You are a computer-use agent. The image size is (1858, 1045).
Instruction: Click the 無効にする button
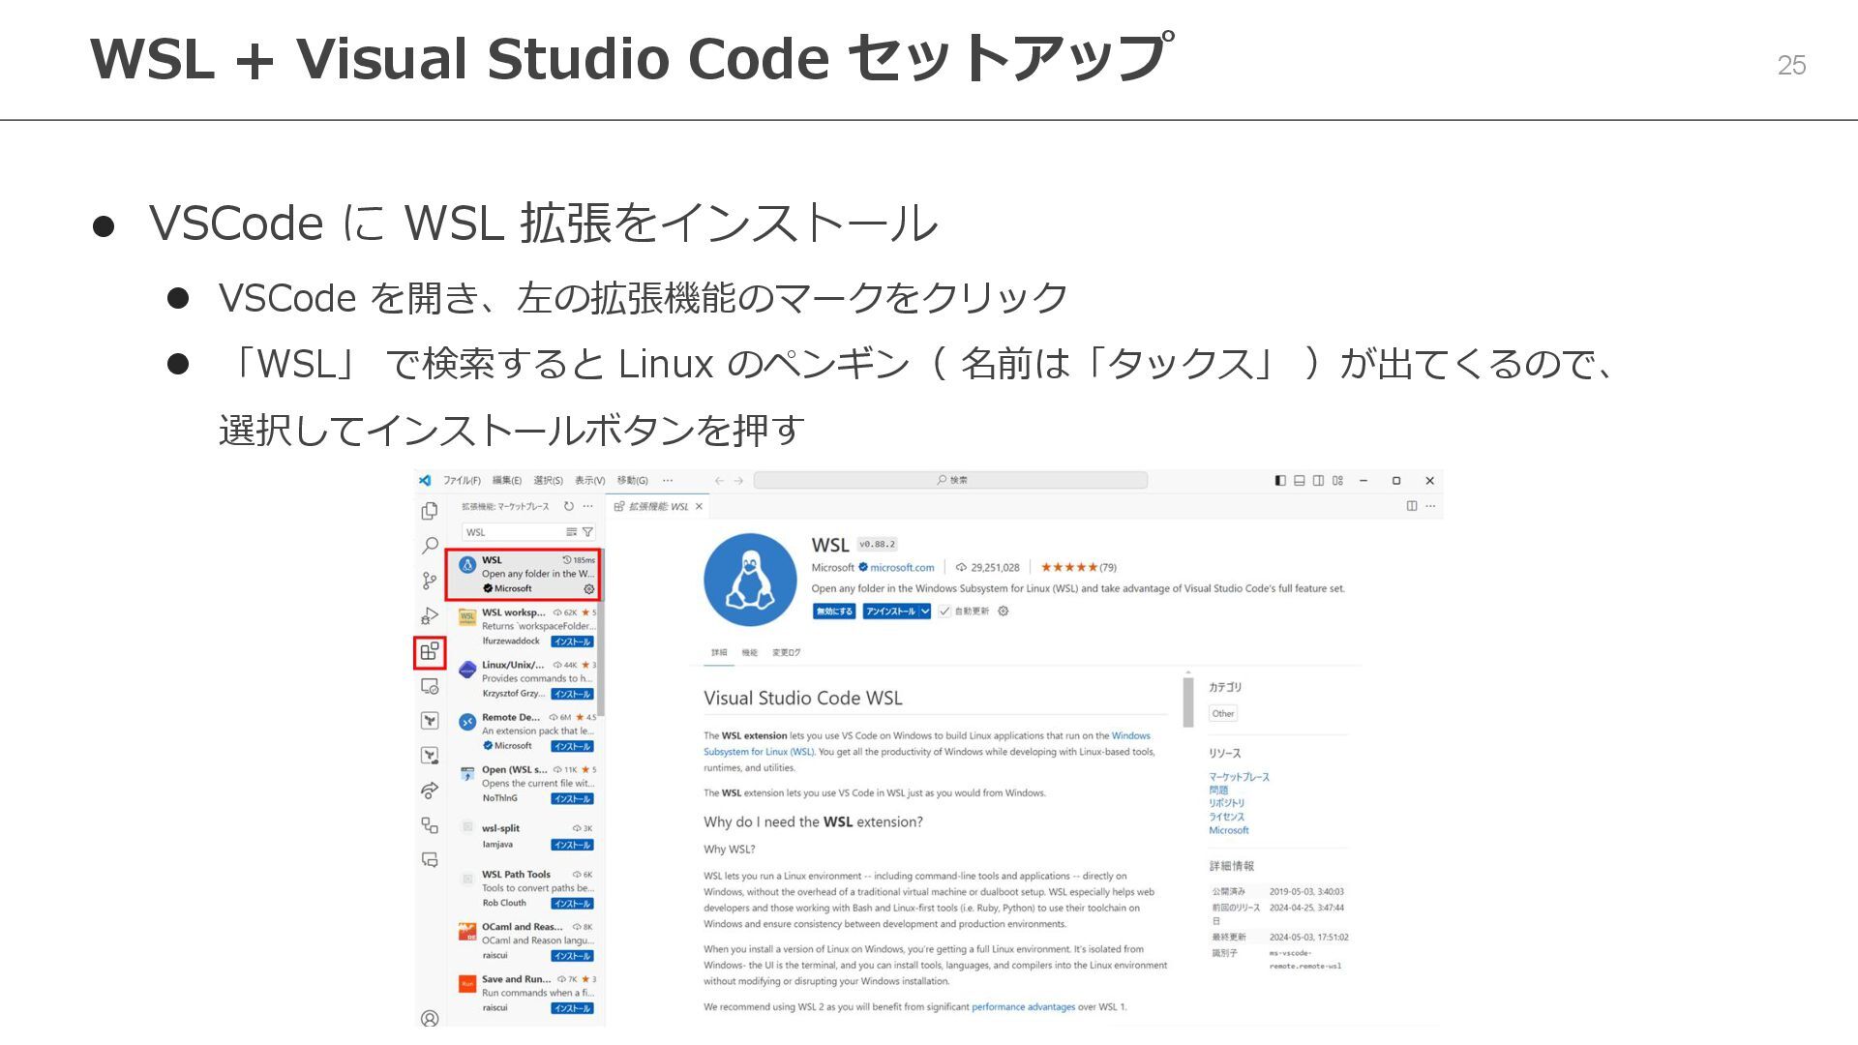coord(834,611)
